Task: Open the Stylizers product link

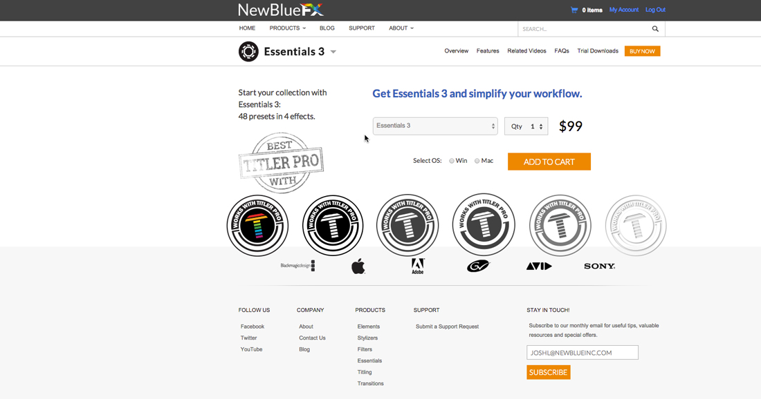Action: (367, 338)
